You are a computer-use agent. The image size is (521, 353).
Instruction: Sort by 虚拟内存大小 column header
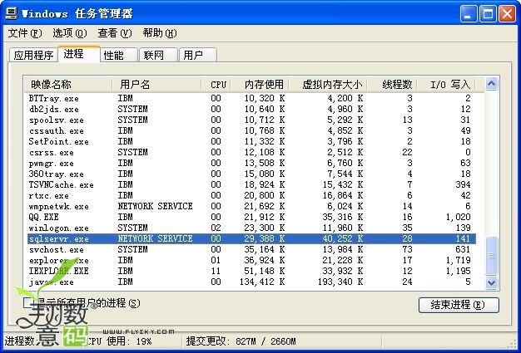328,85
